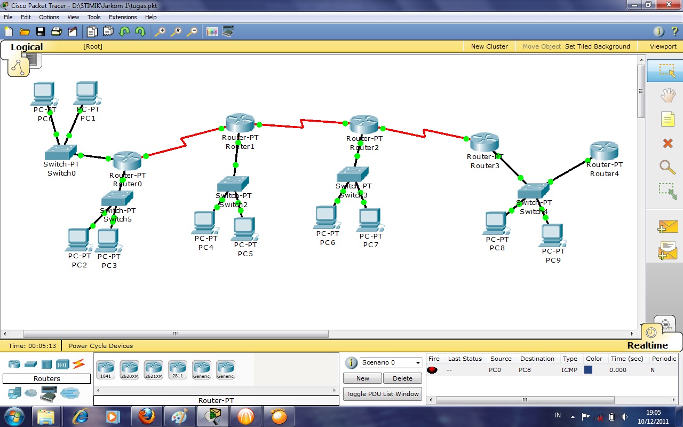Screen dimensions: 683x427
Task: Reset zoom with the R magnifier
Action: 176,31
